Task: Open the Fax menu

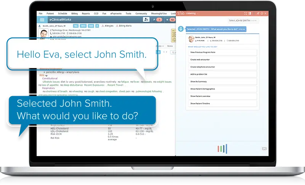Action: click(104, 13)
